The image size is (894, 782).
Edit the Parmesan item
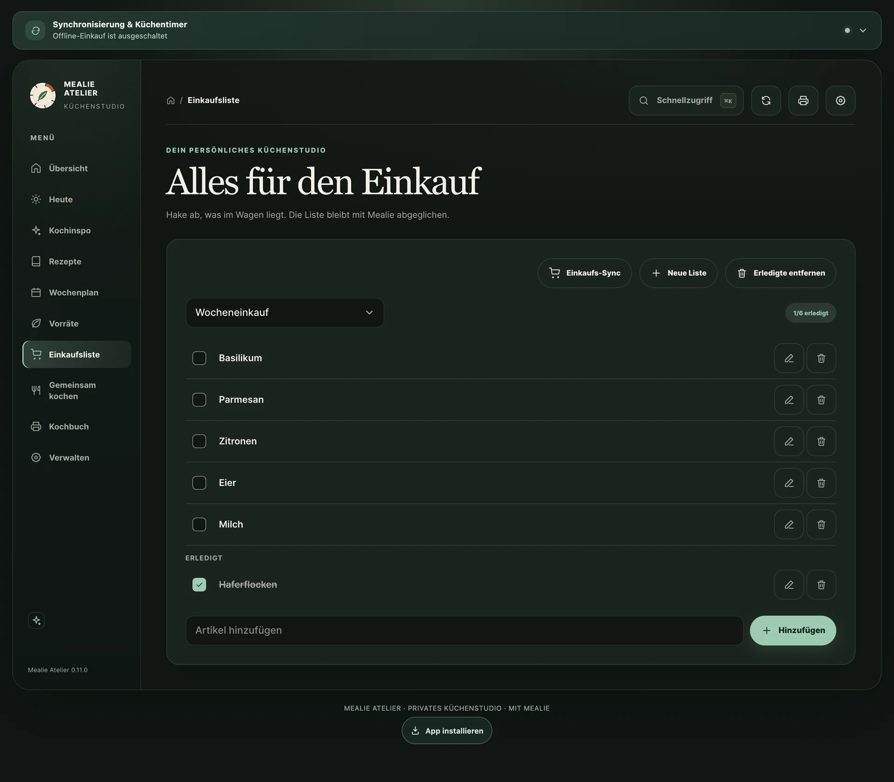789,400
